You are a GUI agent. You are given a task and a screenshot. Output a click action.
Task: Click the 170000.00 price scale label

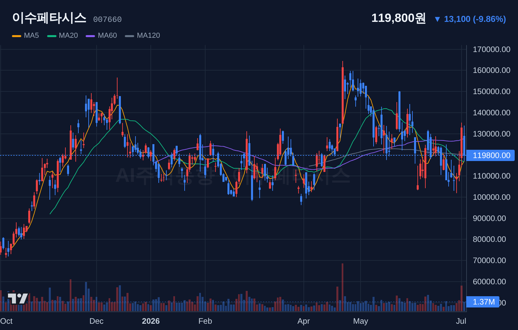[x=491, y=49]
